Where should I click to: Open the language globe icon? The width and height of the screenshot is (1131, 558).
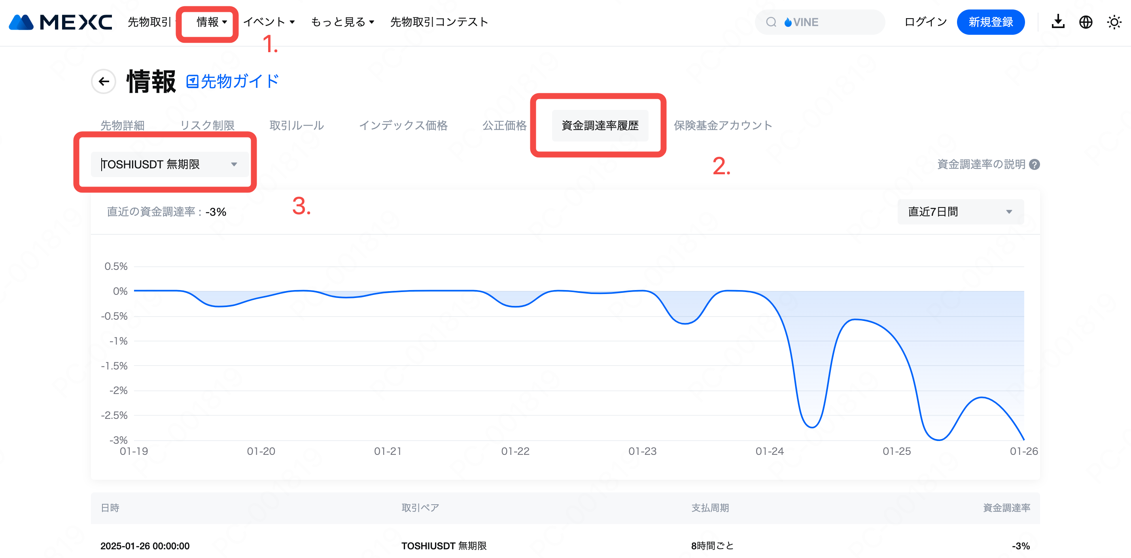coord(1086,22)
